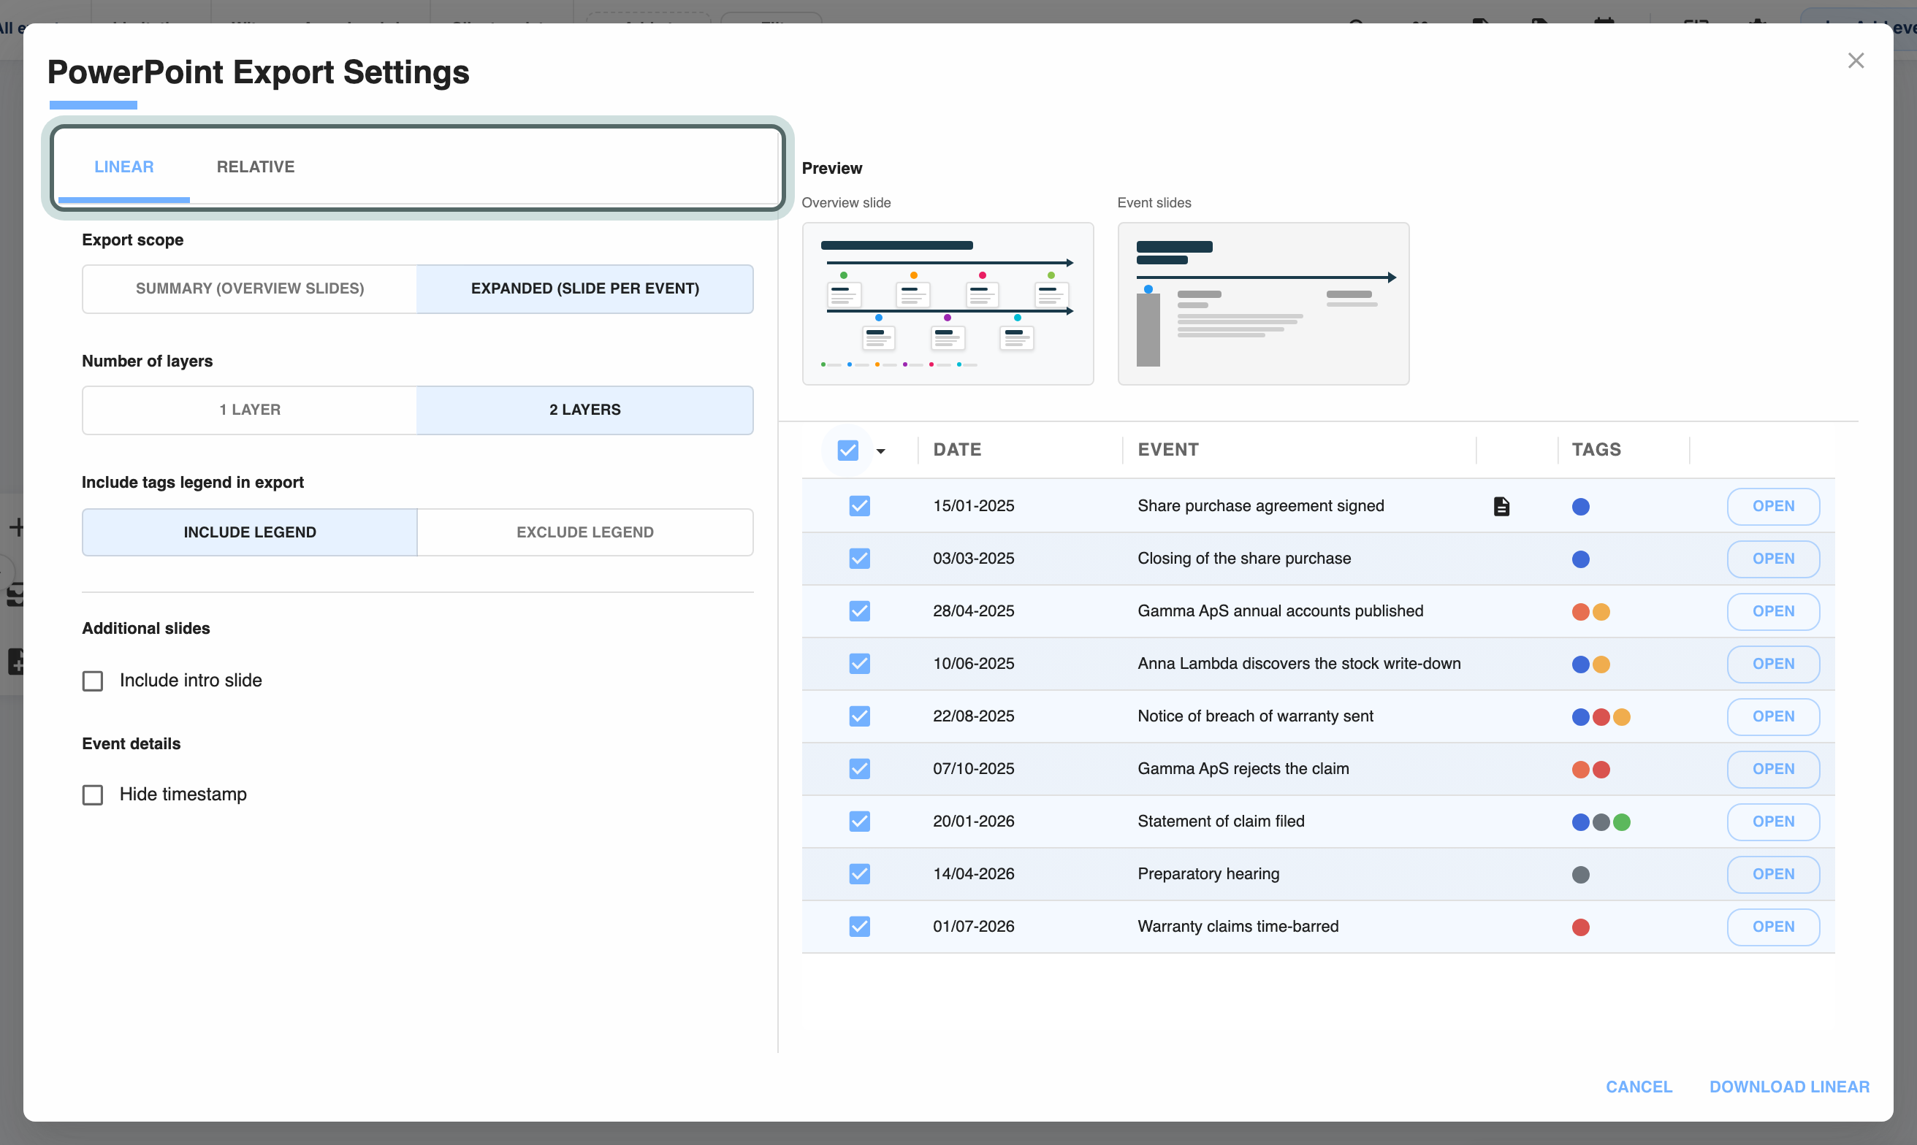Click the date 22/08-2025
Image resolution: width=1917 pixels, height=1145 pixels.
coord(973,716)
